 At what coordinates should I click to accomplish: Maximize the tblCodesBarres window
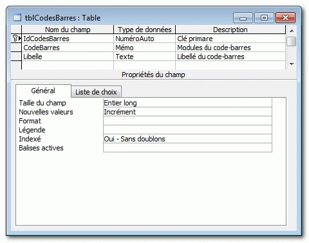pyautogui.click(x=264, y=18)
